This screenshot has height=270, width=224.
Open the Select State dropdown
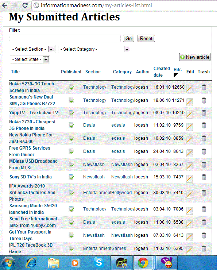pos(30,59)
